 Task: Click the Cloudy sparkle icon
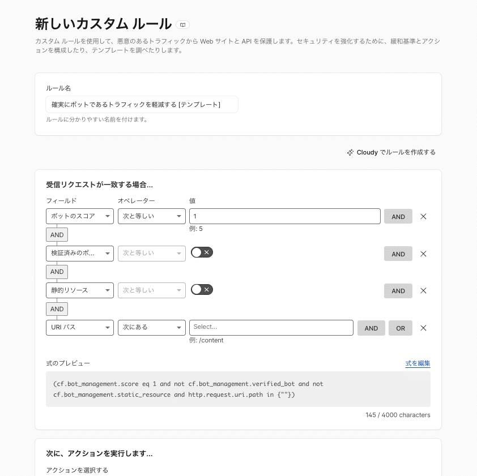[x=351, y=152]
